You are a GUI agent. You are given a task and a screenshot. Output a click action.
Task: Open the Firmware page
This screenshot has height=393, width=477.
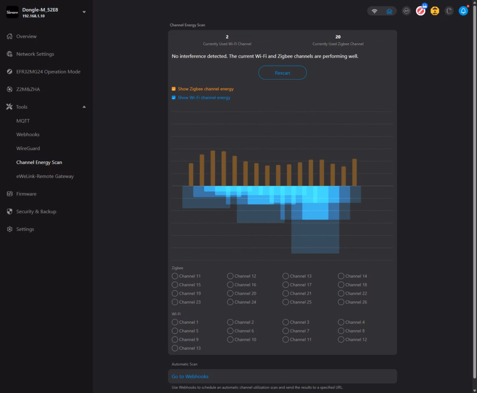click(26, 194)
